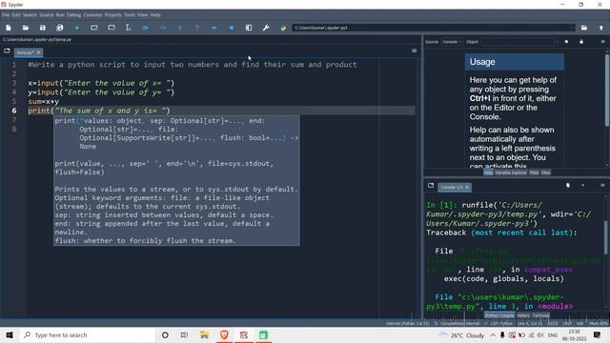Screen dimensions: 610x343
Task: Expand the Source Console dropdown in Help
Action: (x=452, y=42)
